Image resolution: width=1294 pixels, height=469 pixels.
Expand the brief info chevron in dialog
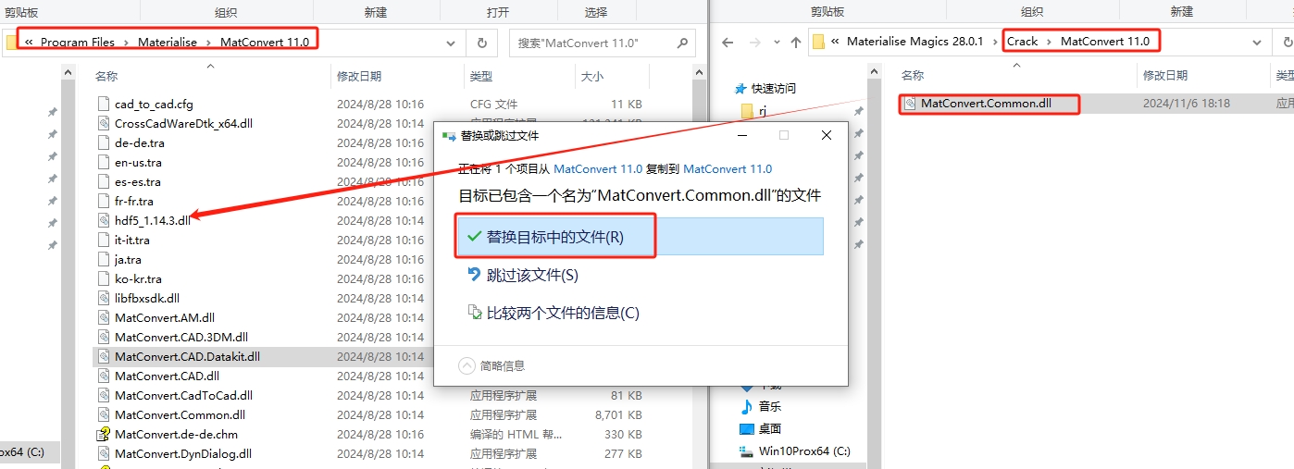click(467, 366)
